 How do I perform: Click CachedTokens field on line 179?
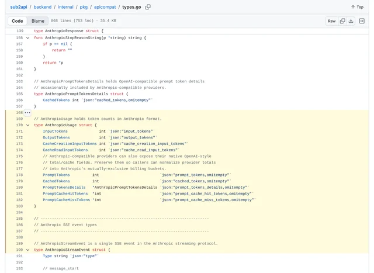tap(56, 181)
